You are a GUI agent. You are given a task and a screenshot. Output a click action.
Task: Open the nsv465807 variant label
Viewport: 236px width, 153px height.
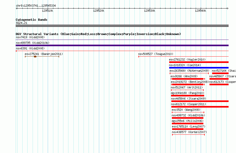[222, 76]
